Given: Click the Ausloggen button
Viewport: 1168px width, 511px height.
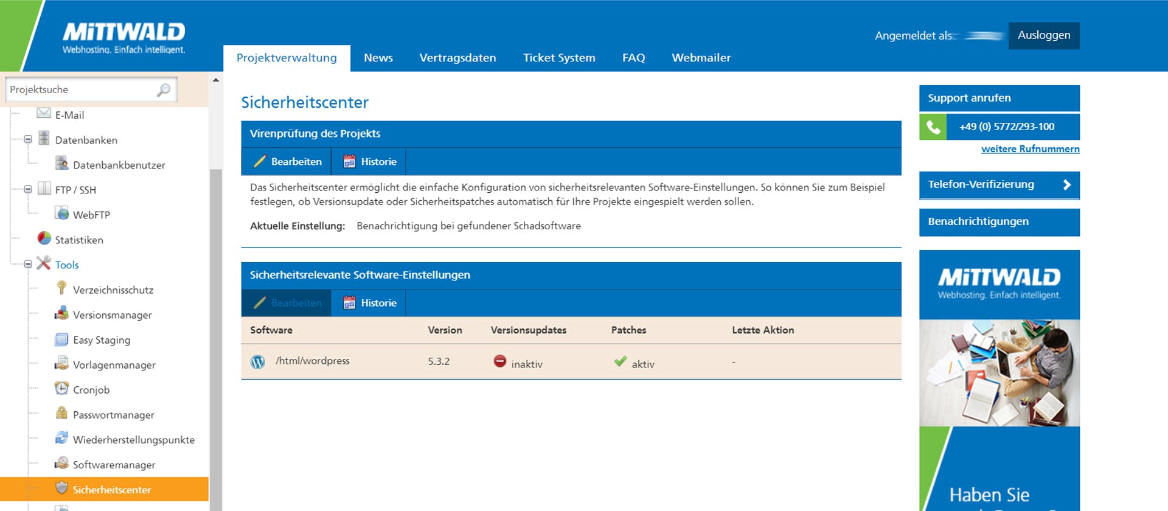Looking at the screenshot, I should [x=1044, y=35].
